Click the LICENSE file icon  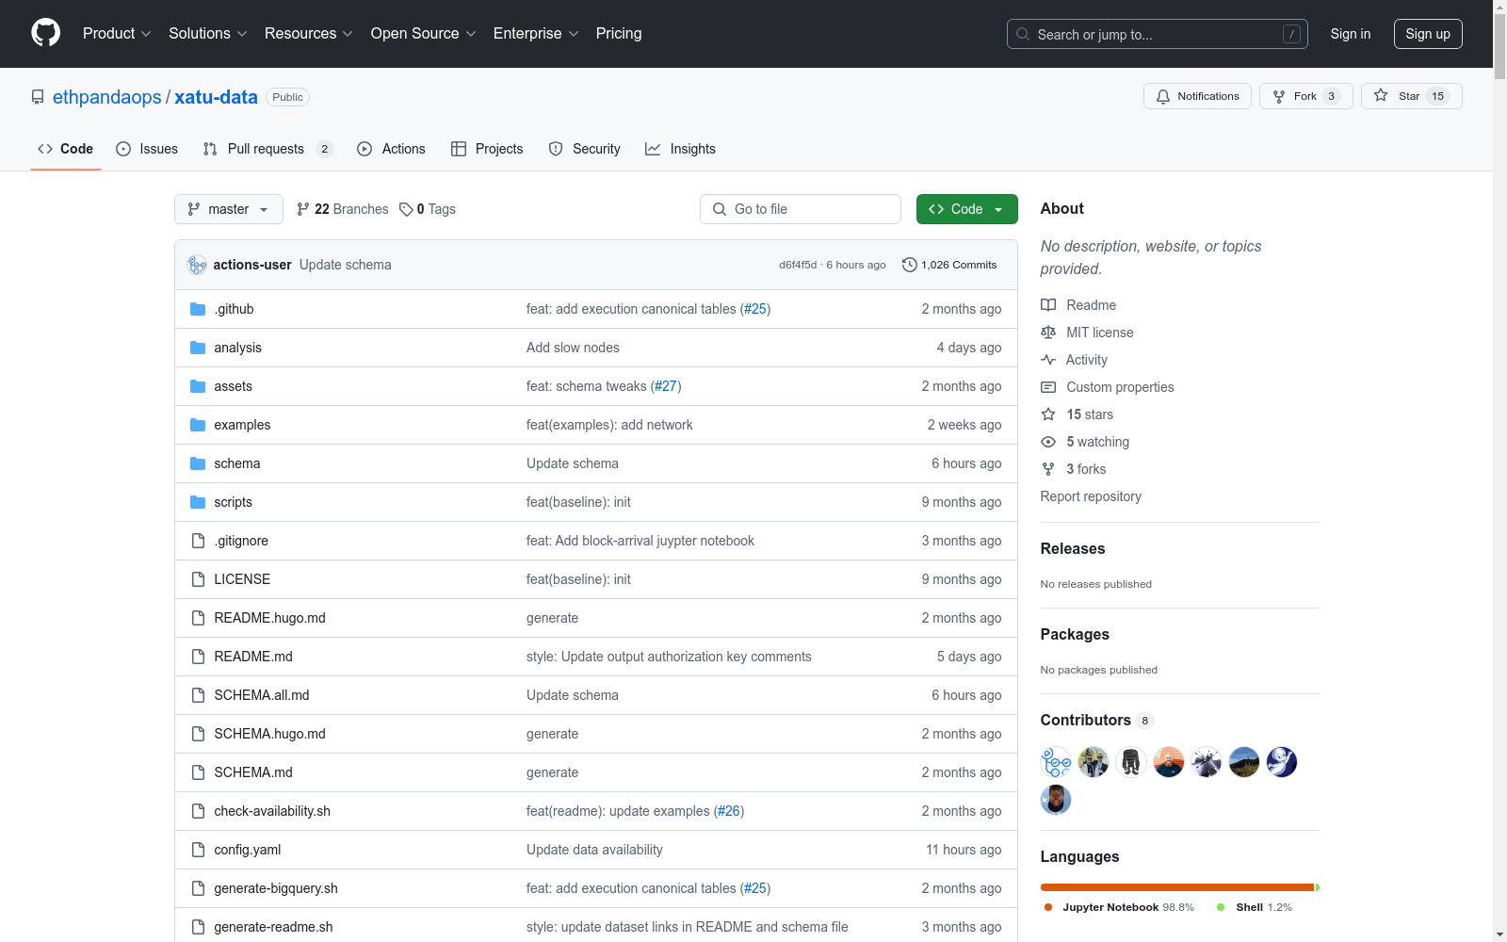pyautogui.click(x=198, y=579)
